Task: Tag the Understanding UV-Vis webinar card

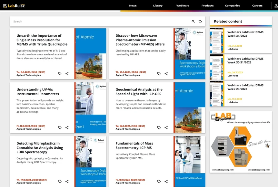Action: pyautogui.click(x=60, y=127)
